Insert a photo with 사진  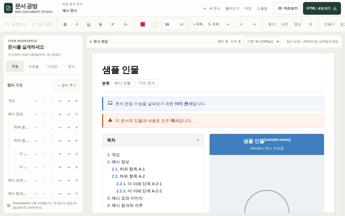coord(285,24)
